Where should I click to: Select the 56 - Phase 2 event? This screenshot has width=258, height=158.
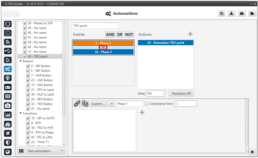pos(103,52)
